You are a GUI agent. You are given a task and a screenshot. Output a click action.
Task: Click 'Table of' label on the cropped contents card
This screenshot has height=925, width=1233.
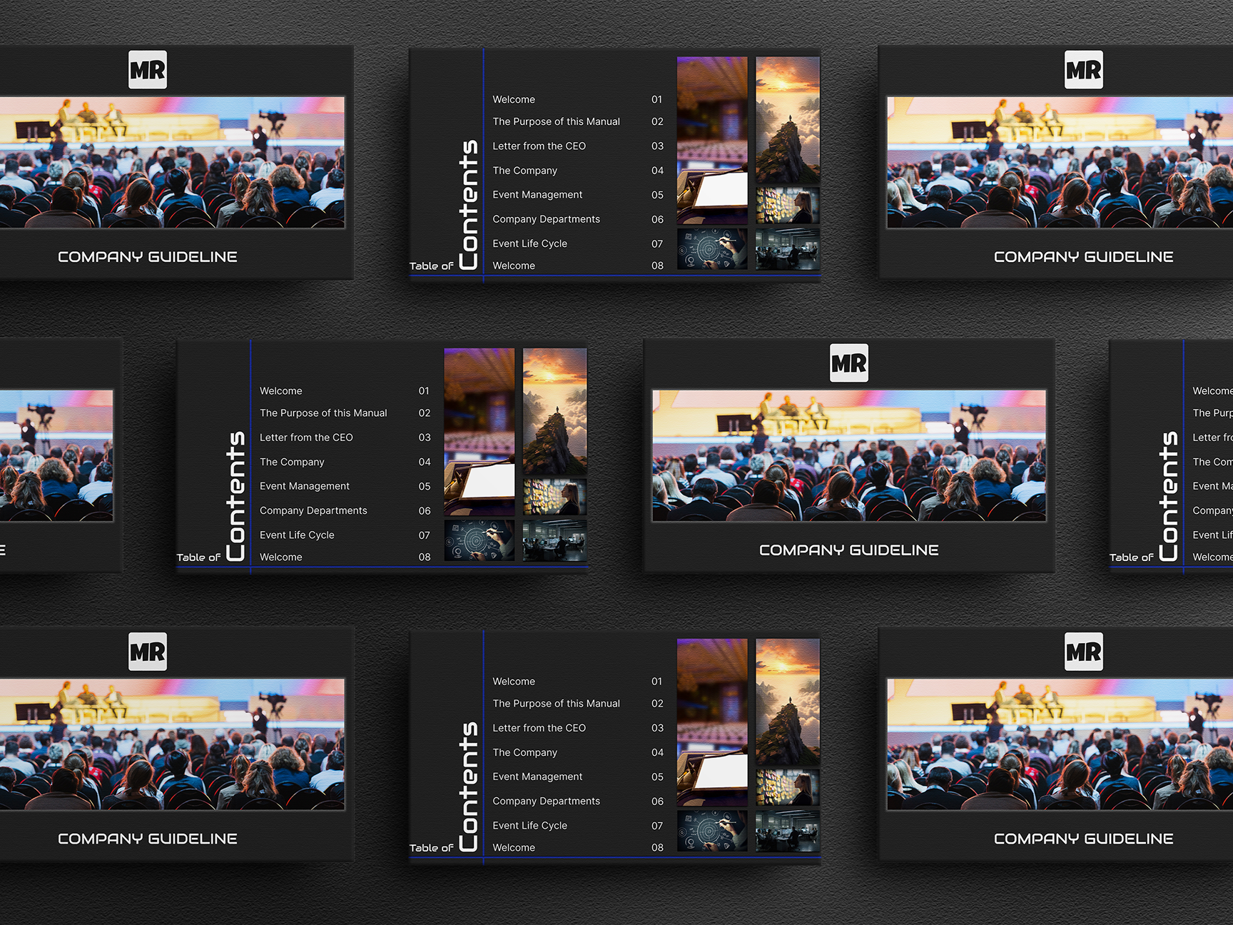(x=1131, y=557)
